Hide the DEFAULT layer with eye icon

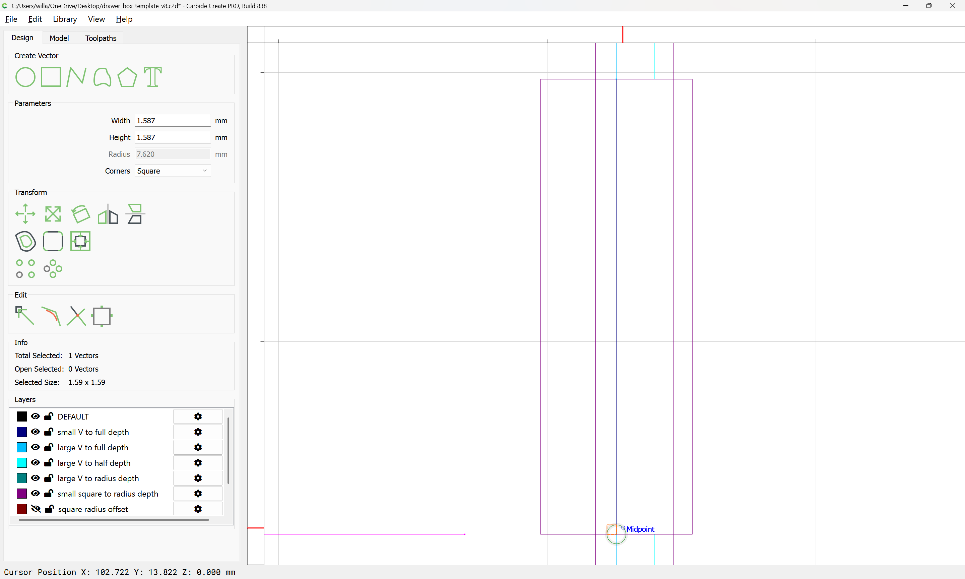pos(35,416)
